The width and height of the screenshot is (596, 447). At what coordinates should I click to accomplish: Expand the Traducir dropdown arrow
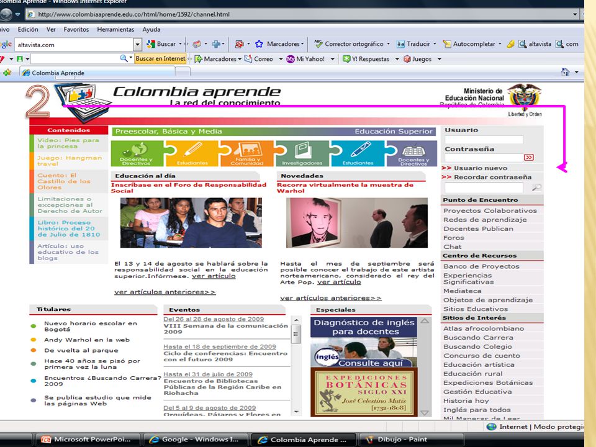pos(435,43)
